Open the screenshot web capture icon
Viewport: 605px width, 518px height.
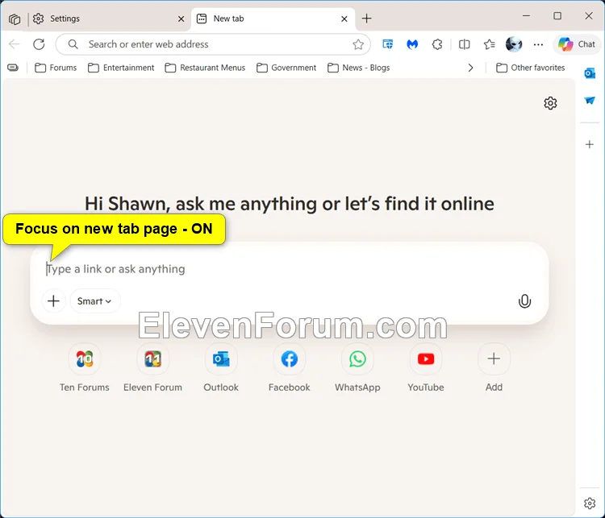pos(387,44)
